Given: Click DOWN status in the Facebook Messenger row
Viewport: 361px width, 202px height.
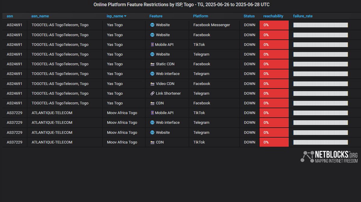Looking at the screenshot, I should point(250,25).
